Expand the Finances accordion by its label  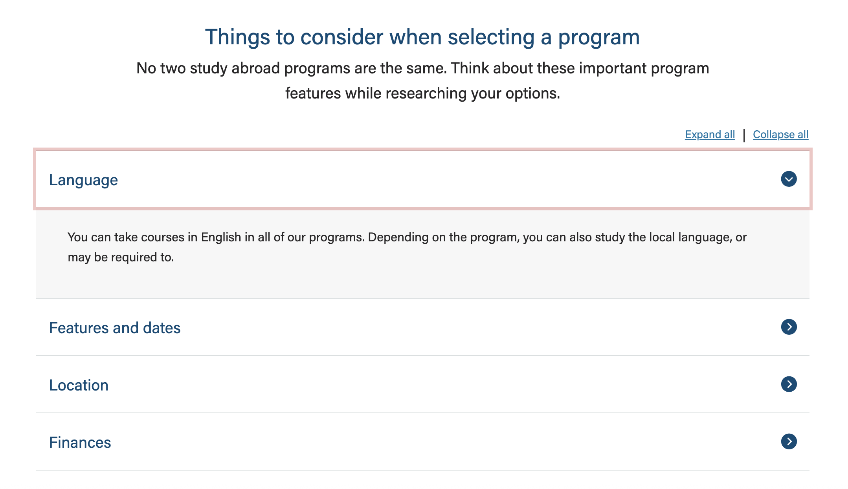pyautogui.click(x=80, y=442)
